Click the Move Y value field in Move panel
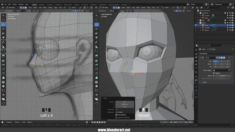 pyautogui.click(x=125, y=104)
